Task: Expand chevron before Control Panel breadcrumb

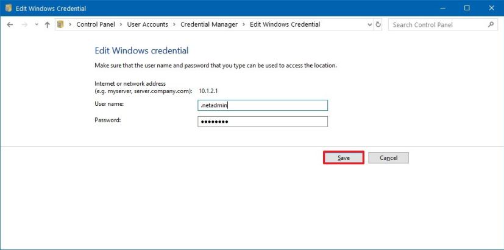Action: 69,25
